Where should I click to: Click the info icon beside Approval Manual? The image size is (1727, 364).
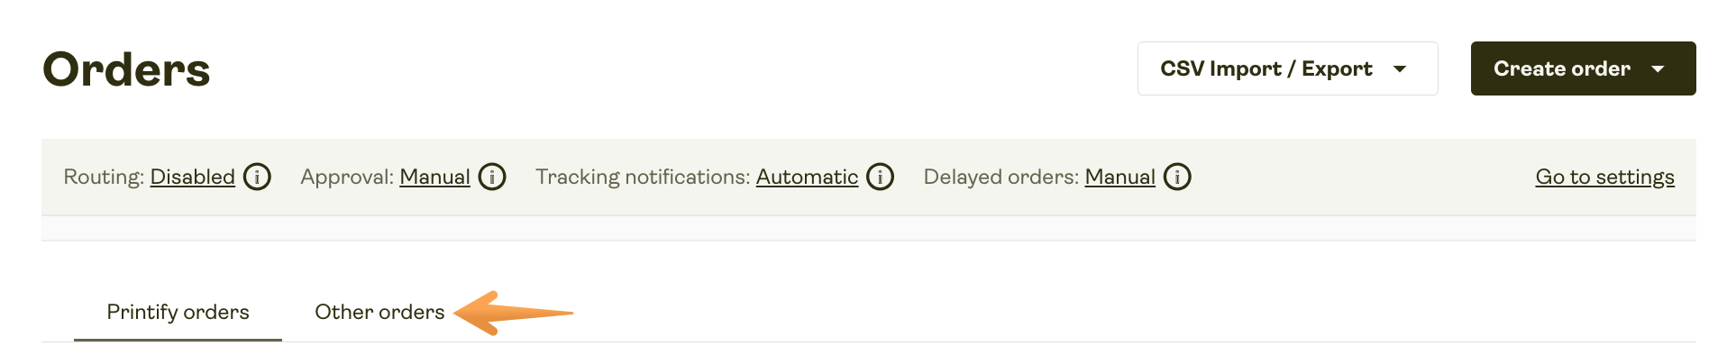click(492, 177)
